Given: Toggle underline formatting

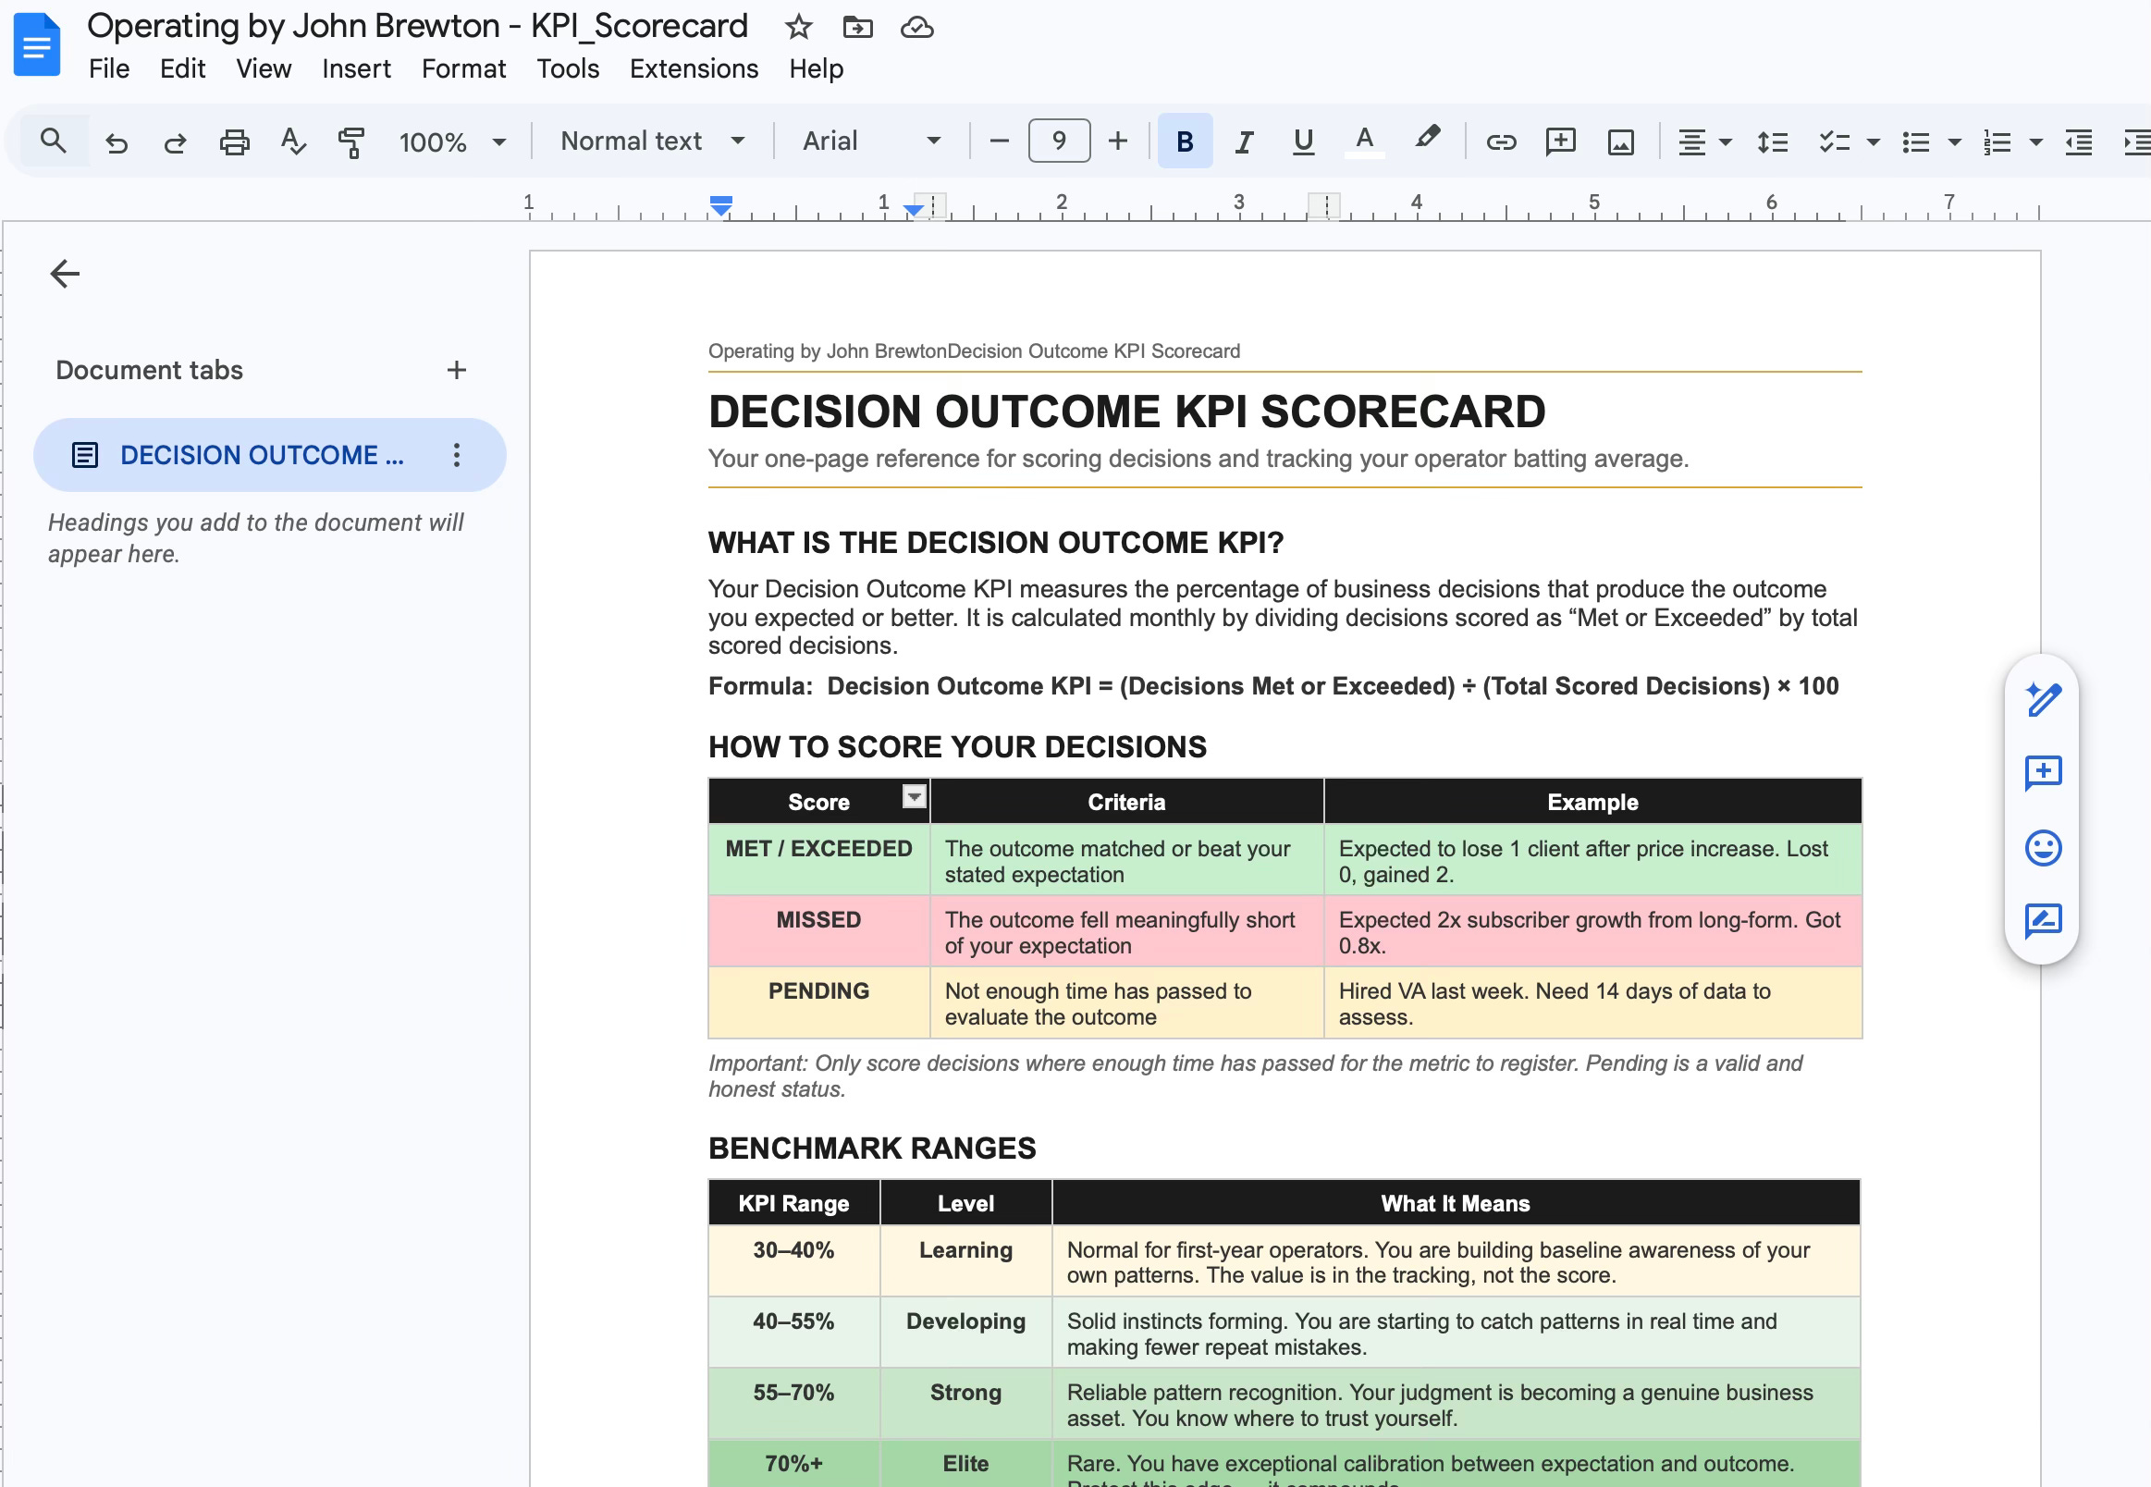Looking at the screenshot, I should [1302, 141].
